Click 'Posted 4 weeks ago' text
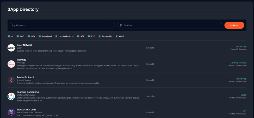 (238, 114)
